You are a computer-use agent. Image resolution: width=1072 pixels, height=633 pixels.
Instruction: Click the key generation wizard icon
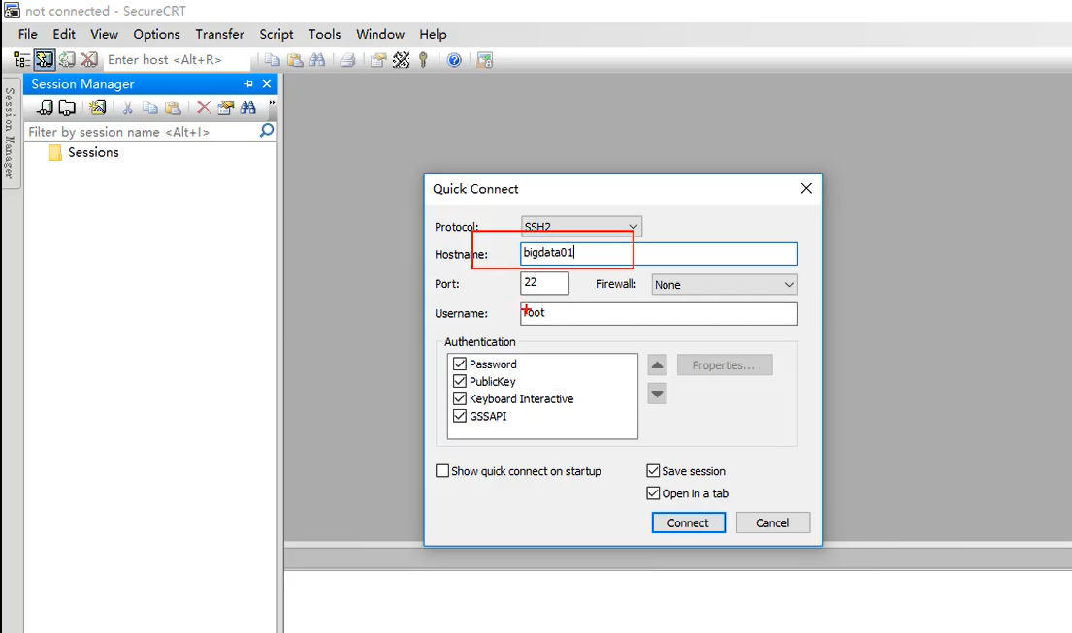424,59
